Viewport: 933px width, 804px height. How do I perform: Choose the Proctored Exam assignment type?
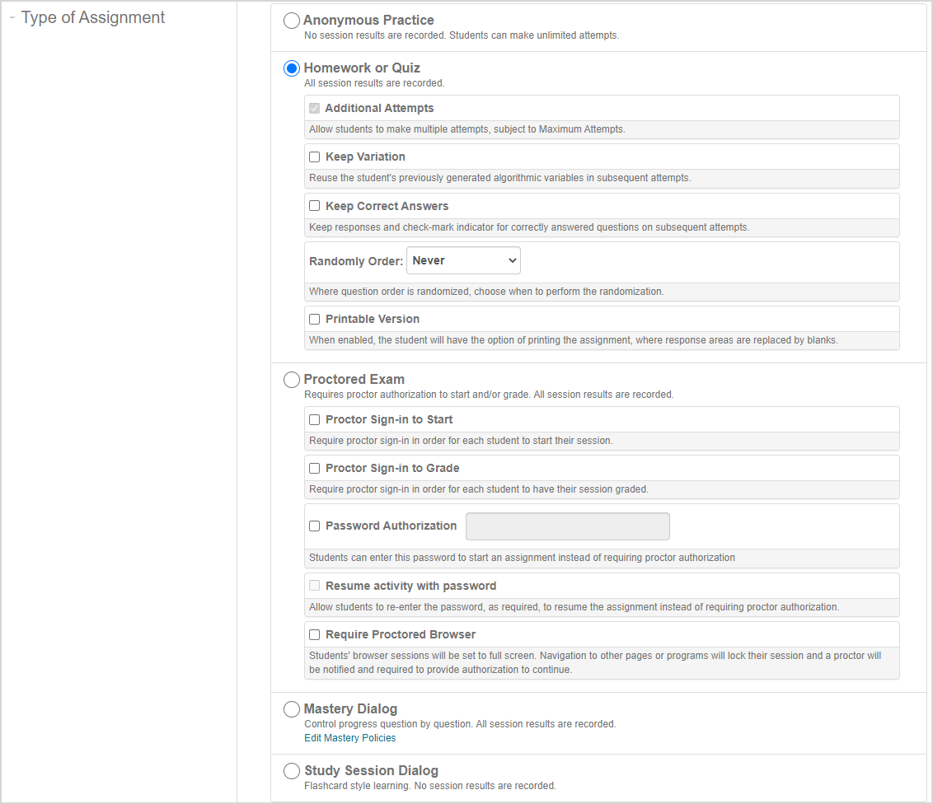pyautogui.click(x=292, y=380)
